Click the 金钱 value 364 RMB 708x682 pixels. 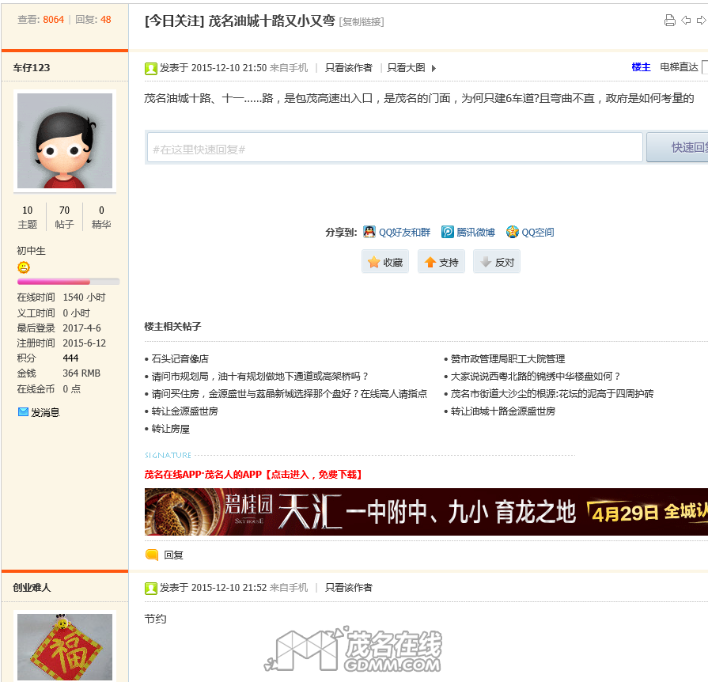(81, 373)
